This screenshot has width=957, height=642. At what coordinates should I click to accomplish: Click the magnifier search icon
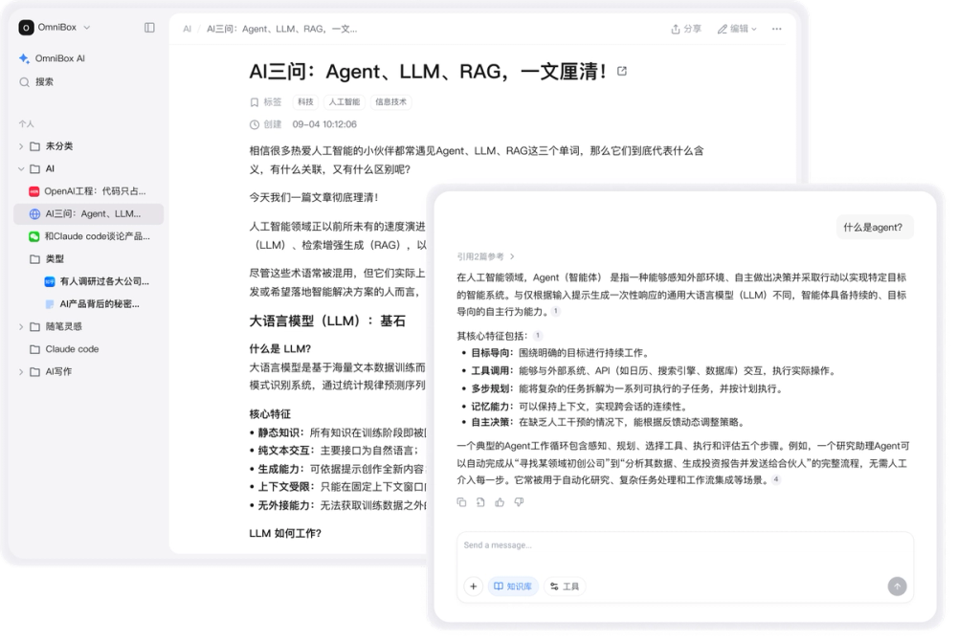click(25, 81)
